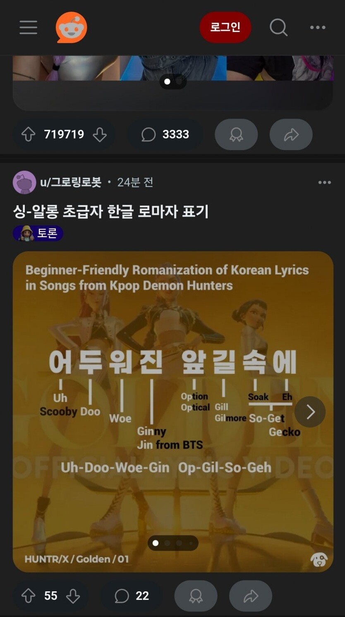This screenshot has height=617, width=345.
Task: Expand the three-dot options for 그로링로봇's post
Action: (x=324, y=182)
